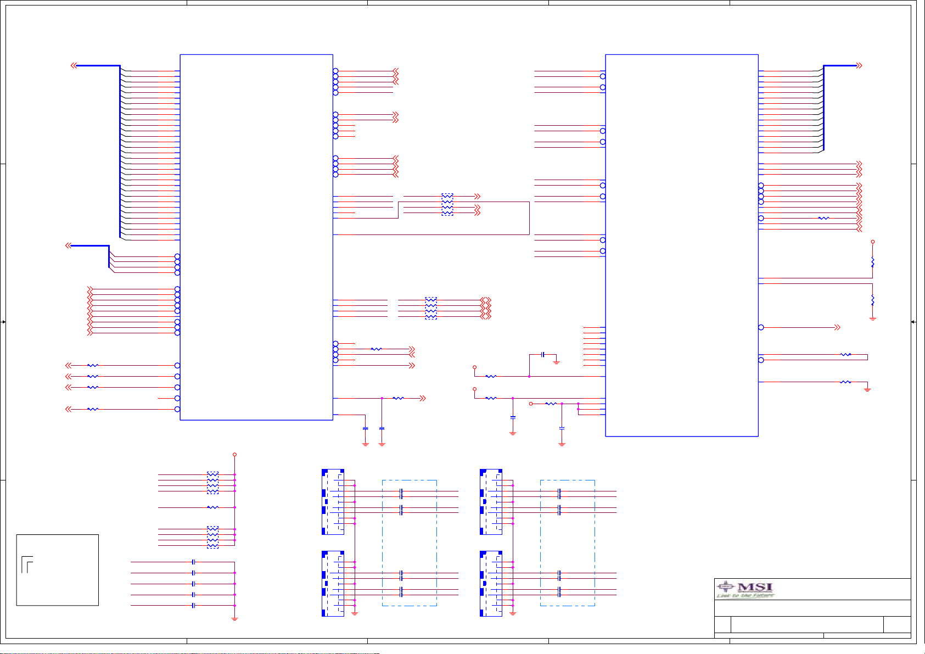Click the off-page arrow on the top-left blue bus
The height and width of the screenshot is (654, 925).
pyautogui.click(x=74, y=65)
